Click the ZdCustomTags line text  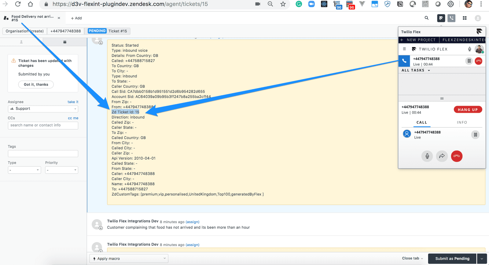188,194
